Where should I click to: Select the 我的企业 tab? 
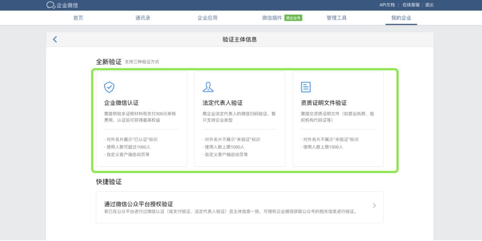click(x=401, y=18)
